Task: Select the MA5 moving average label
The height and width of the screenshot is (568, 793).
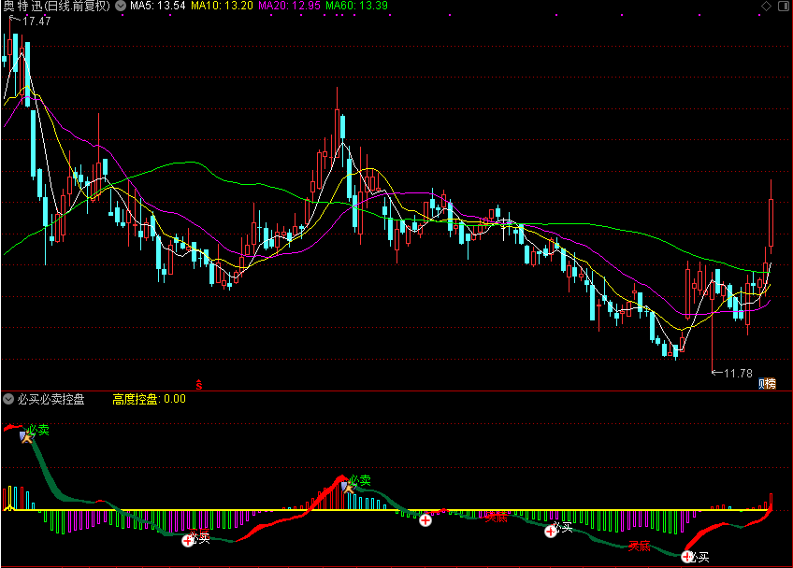Action: click(x=156, y=6)
